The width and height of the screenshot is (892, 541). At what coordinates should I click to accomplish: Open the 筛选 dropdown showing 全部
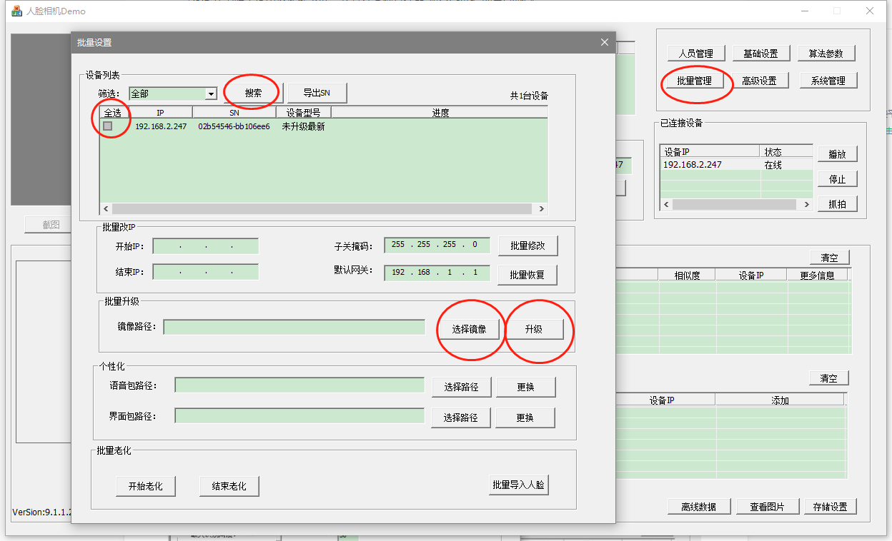(211, 94)
